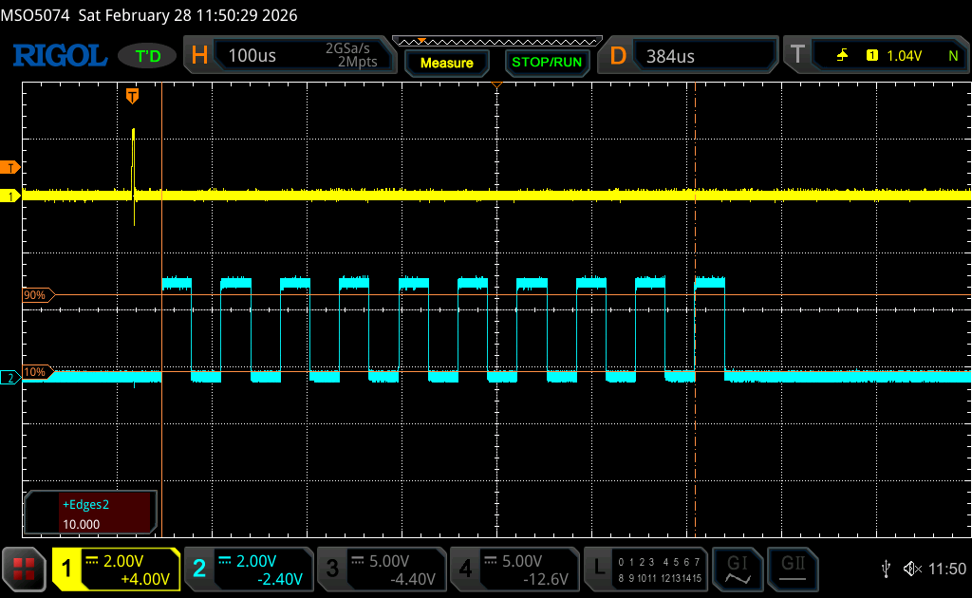Open the logic analyzer L digital channels

647,569
